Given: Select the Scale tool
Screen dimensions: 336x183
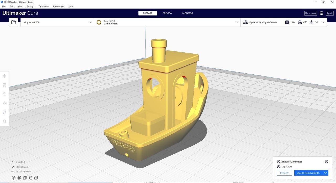Looking at the screenshot, I should click(x=4, y=85).
